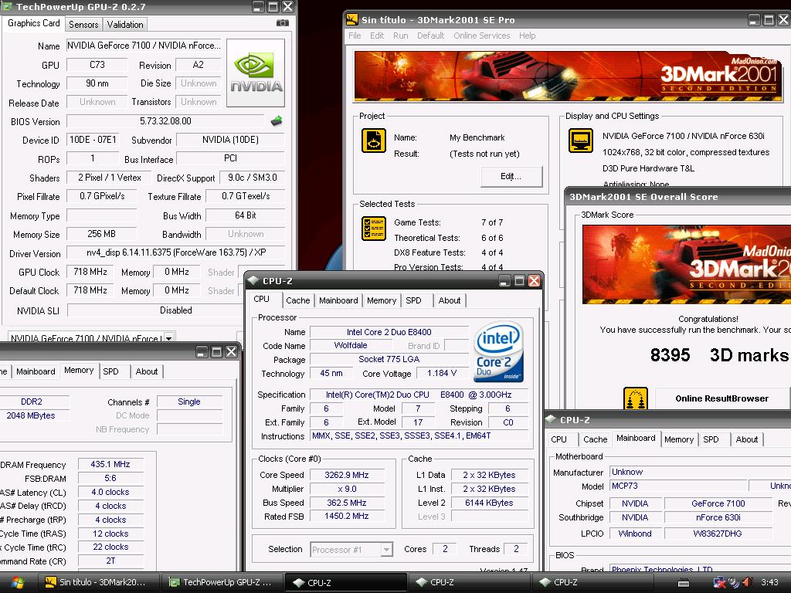This screenshot has width=791, height=593.
Task: Click the keyboard tray icon
Action: pos(684,583)
